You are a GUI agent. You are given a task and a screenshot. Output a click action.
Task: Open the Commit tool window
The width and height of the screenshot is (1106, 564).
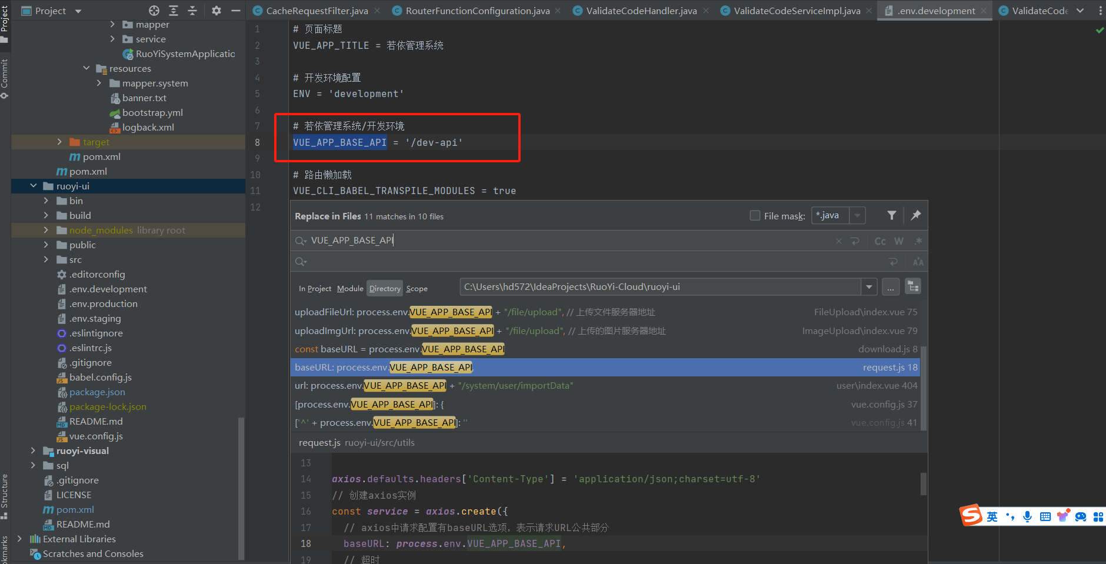(x=5, y=78)
